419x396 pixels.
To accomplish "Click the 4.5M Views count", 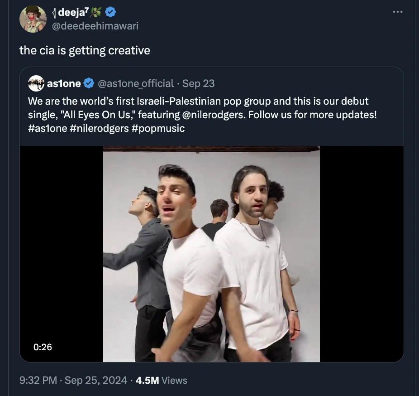I will pyautogui.click(x=161, y=380).
